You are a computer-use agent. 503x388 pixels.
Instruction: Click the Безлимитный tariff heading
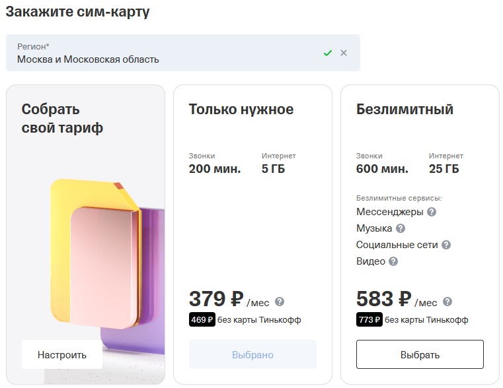click(405, 110)
